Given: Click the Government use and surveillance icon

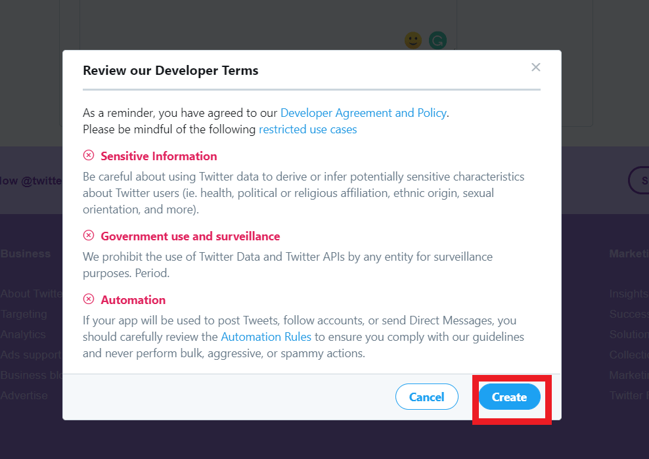Looking at the screenshot, I should 89,236.
